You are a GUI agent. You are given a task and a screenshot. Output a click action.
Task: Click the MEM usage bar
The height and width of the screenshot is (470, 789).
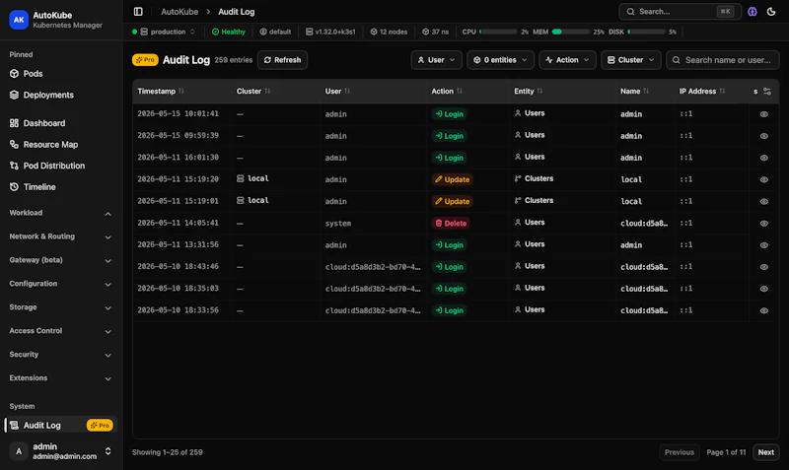[x=571, y=32]
